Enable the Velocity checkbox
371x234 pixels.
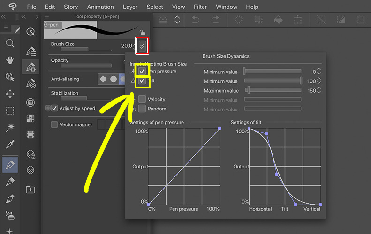tap(142, 99)
